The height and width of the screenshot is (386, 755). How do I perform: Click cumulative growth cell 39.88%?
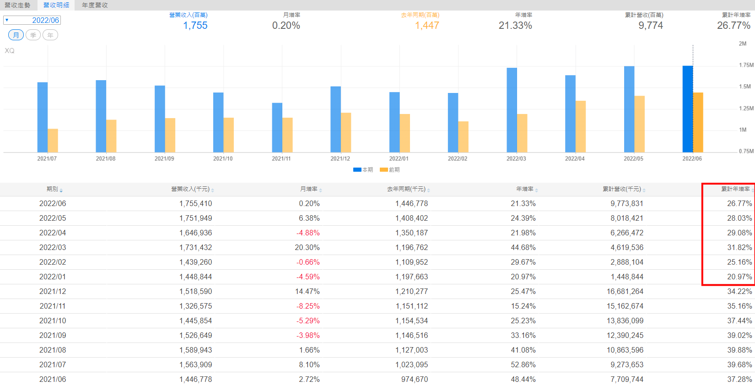coord(740,350)
